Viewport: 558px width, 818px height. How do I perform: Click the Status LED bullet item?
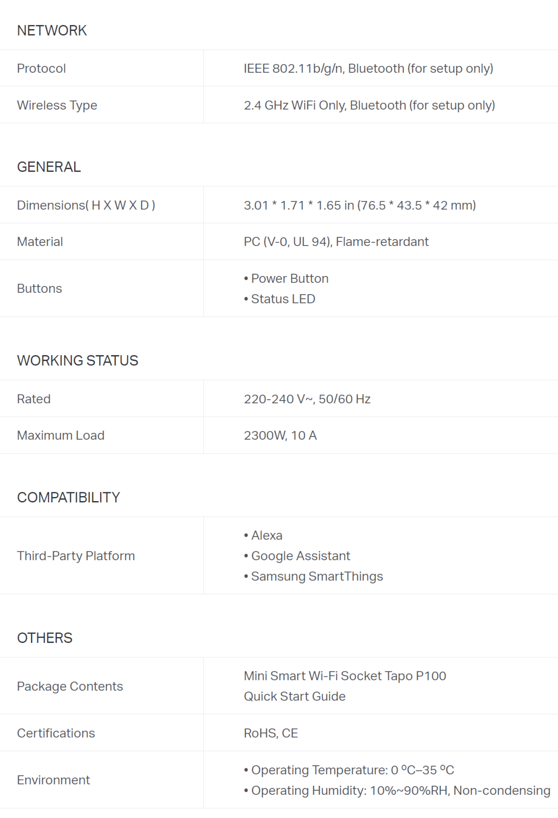pos(283,299)
